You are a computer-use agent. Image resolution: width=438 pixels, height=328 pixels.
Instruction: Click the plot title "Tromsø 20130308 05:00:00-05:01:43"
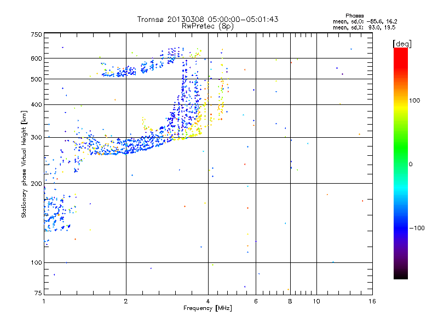tap(208, 19)
